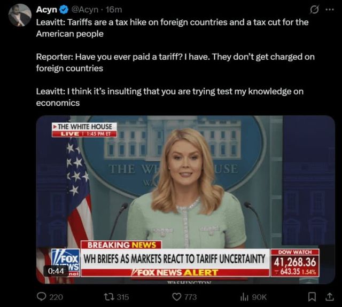
Task: Click the 0:44 video duration badge
Action: (x=56, y=271)
